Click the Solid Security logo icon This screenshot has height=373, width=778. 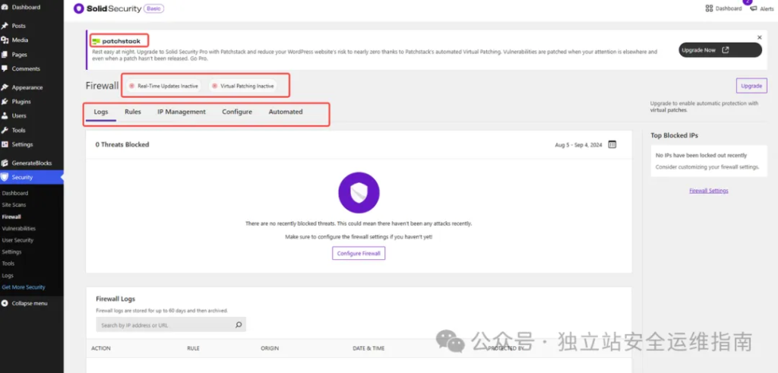[78, 8]
